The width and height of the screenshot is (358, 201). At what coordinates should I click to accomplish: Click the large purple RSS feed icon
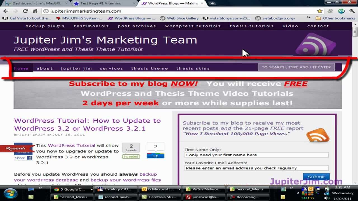(x=316, y=44)
